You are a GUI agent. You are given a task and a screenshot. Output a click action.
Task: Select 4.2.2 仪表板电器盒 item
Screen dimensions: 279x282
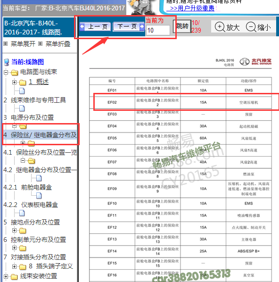pos(31,205)
